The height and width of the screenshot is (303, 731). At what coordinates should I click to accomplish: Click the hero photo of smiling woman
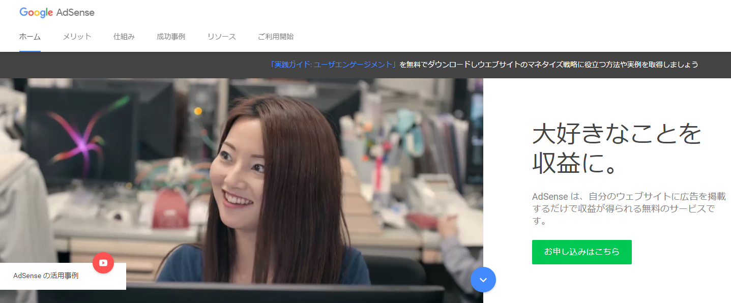coord(242,191)
